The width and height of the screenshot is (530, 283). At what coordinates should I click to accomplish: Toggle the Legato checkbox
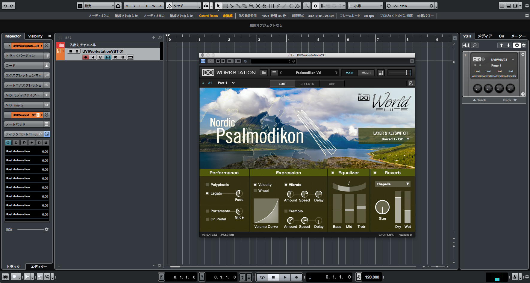click(207, 193)
